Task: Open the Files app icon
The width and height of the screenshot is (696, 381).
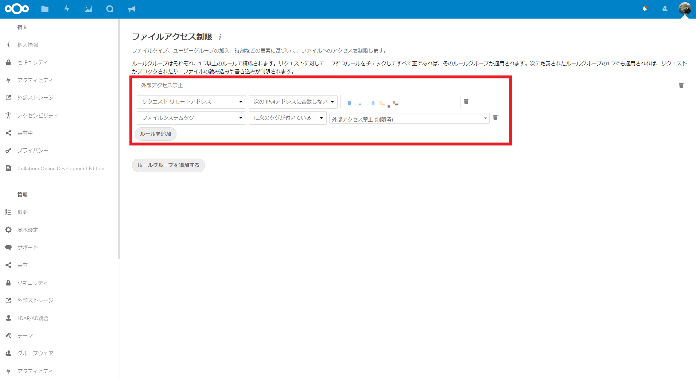Action: pos(45,9)
